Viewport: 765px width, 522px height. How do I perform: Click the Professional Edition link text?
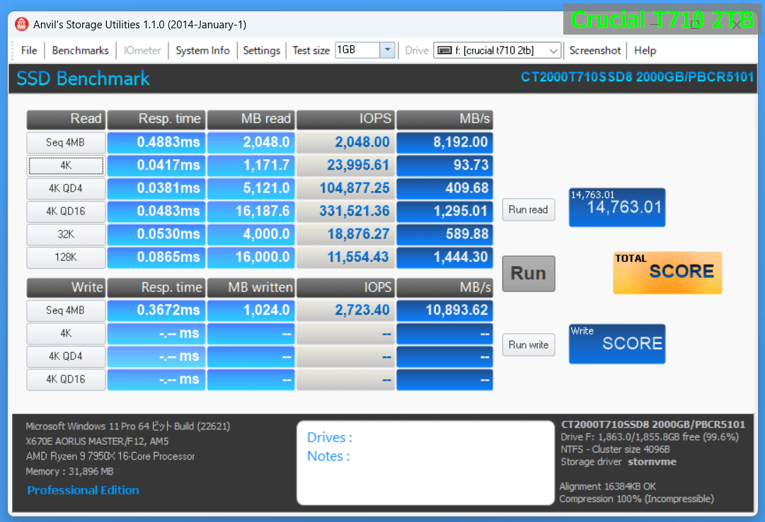(83, 490)
